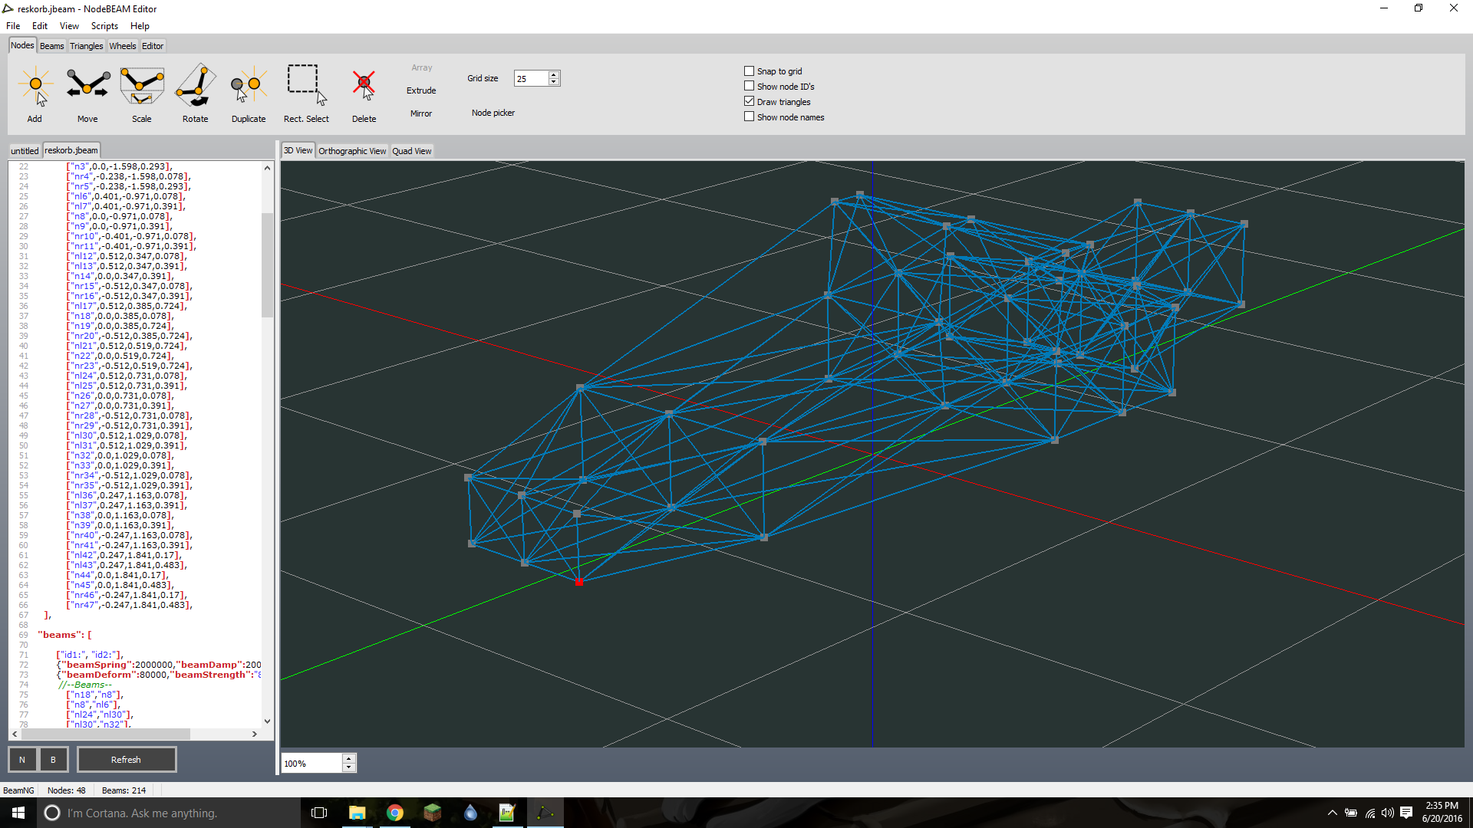Click the B button below the editor
The height and width of the screenshot is (828, 1473).
53,760
